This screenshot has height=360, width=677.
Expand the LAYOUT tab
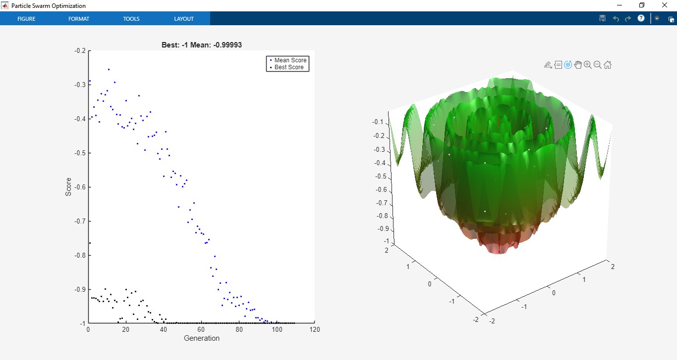[x=184, y=19]
